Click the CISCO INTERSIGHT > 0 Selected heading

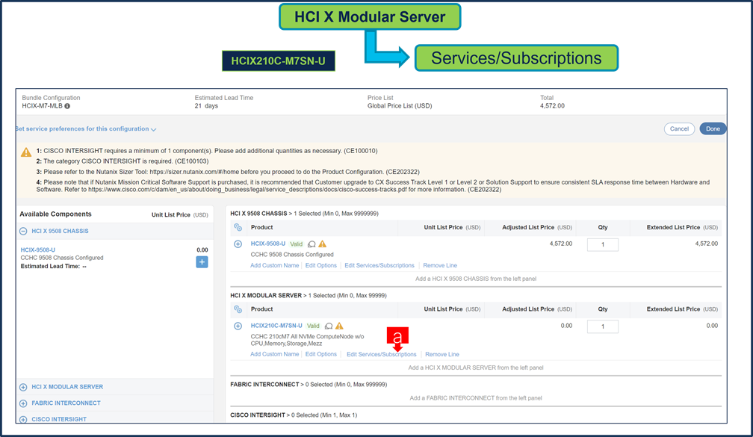click(x=294, y=415)
